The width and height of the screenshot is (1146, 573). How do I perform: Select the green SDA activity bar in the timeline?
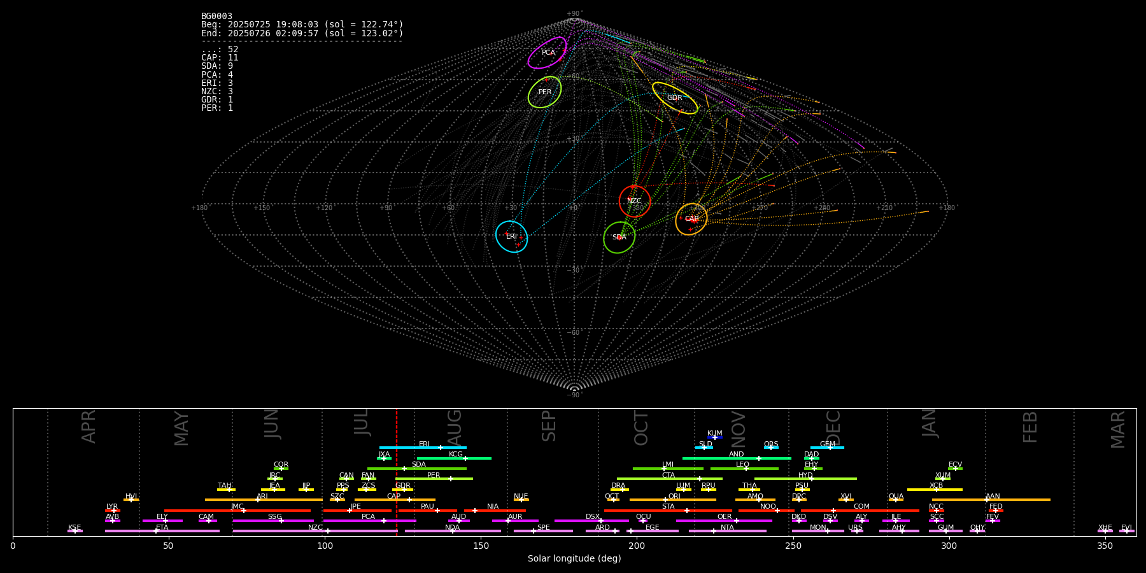point(416,469)
